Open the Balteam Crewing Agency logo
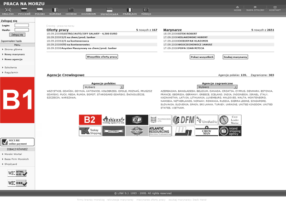The image size is (286, 203). 113,120
